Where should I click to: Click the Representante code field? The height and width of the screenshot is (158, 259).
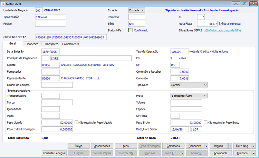50,78
